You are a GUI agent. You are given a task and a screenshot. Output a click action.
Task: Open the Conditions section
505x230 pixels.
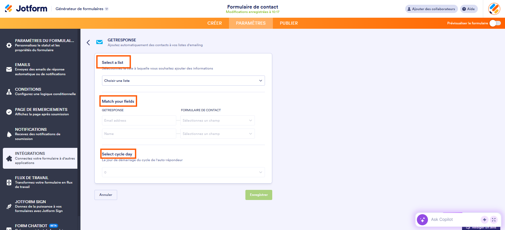tap(40, 92)
